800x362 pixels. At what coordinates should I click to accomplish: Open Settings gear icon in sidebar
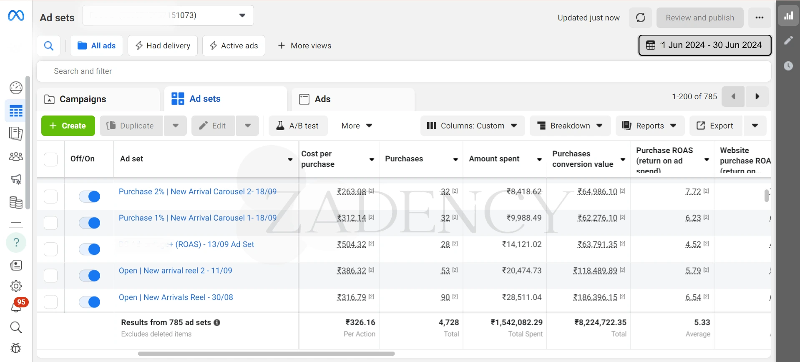(x=16, y=286)
